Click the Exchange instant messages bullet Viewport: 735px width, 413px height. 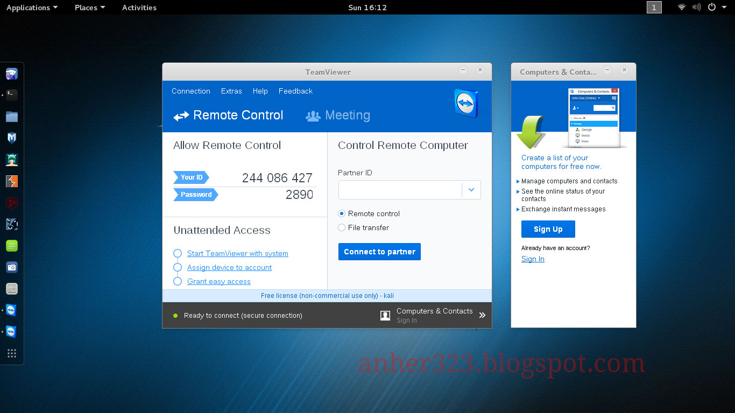563,209
